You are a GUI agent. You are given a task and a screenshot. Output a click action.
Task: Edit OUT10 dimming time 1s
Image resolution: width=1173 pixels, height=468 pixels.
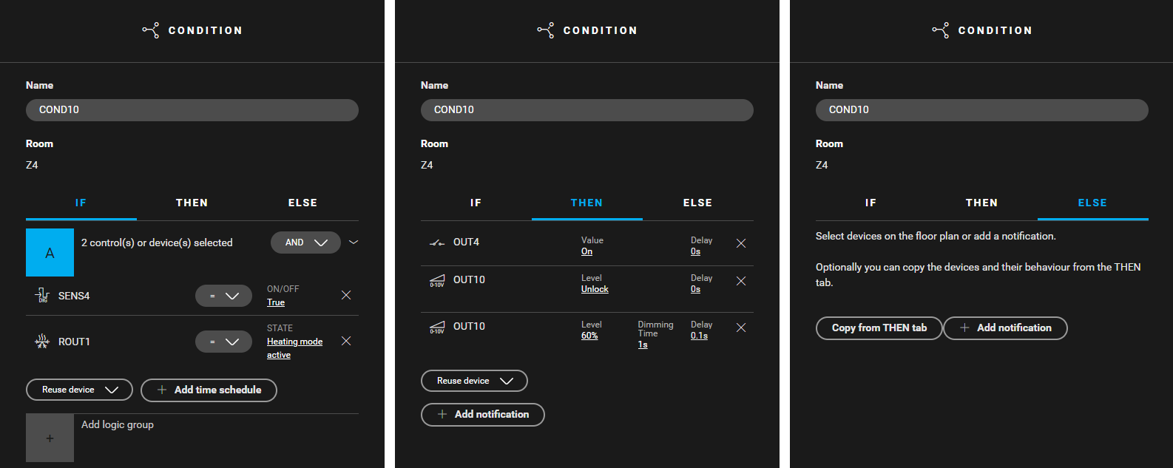click(643, 345)
